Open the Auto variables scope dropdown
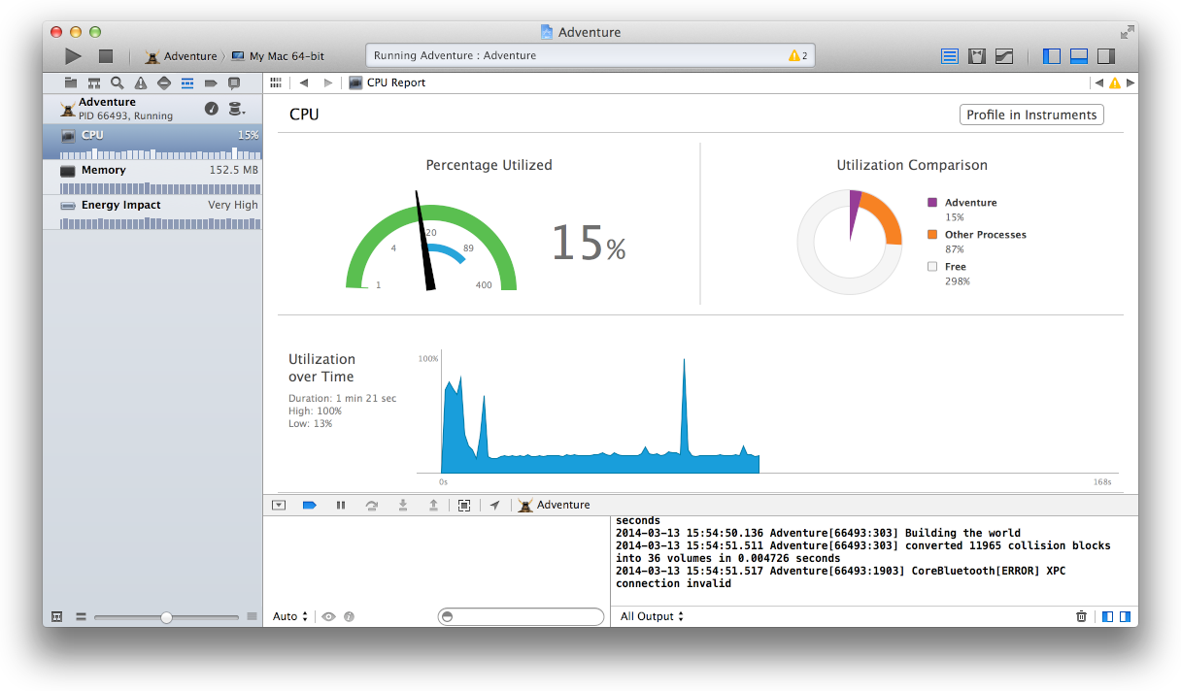This screenshot has height=691, width=1181. (290, 616)
